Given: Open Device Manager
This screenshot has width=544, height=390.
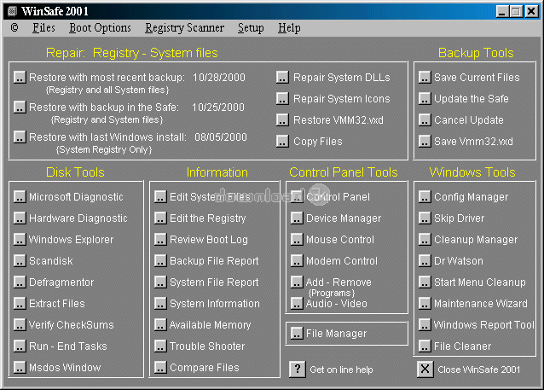Looking at the screenshot, I should coord(297,218).
